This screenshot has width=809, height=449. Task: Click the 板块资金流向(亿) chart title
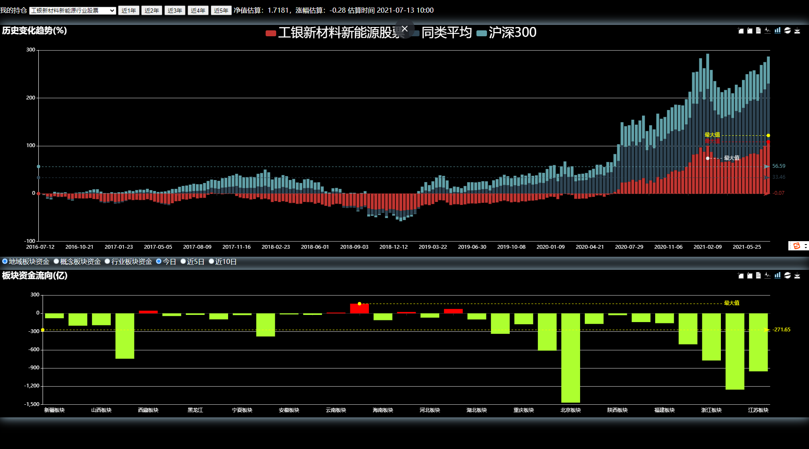tap(35, 275)
